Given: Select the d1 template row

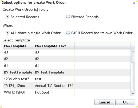Looking at the screenshot, I should coord(67,65).
